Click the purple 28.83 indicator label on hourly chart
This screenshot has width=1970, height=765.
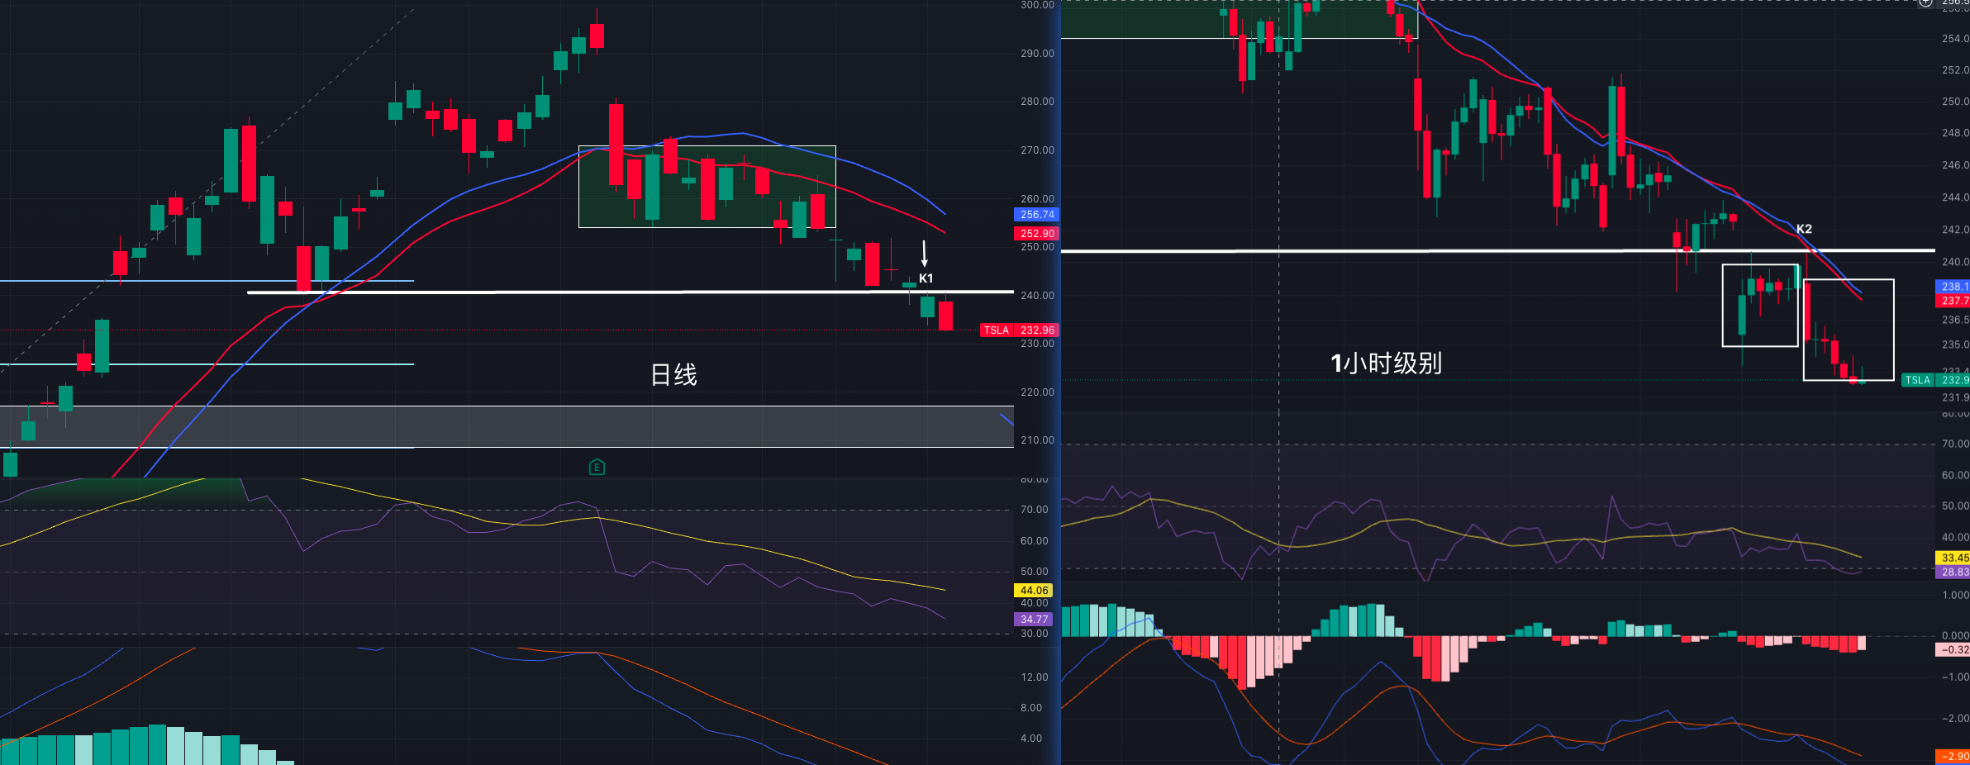(1953, 572)
